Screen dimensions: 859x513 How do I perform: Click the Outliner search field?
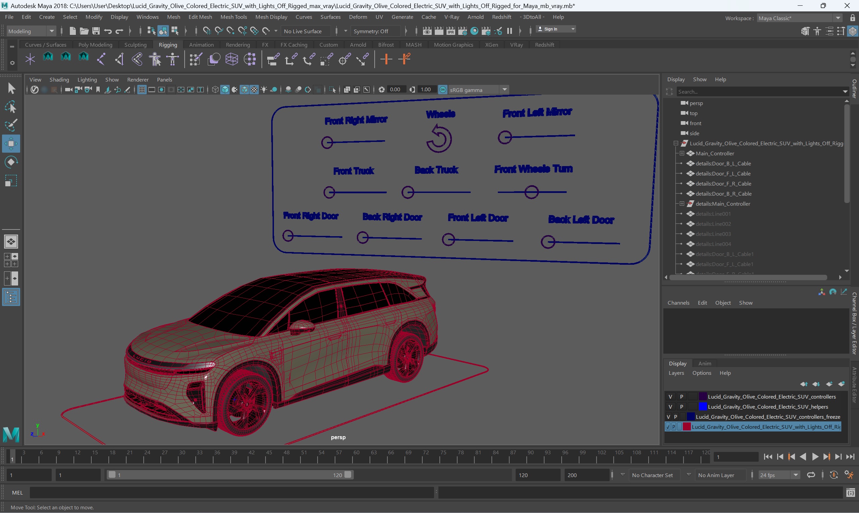tap(759, 92)
